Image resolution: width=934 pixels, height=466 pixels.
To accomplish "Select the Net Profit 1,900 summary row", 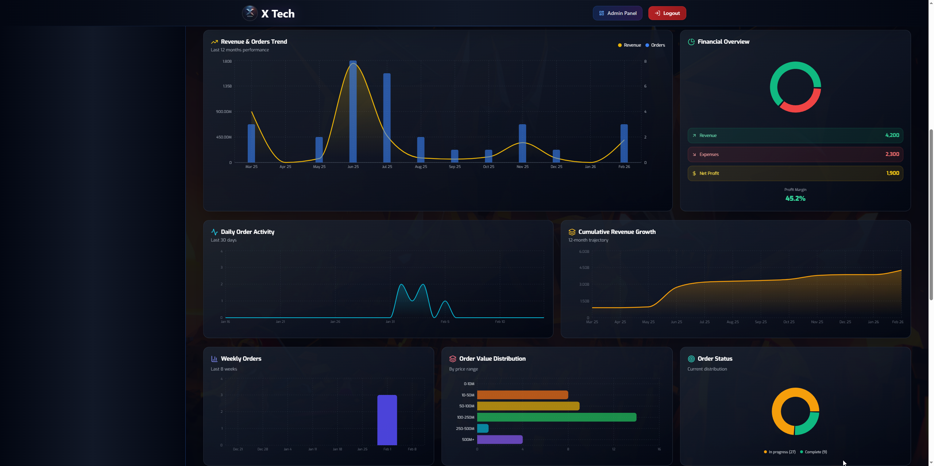I will pyautogui.click(x=795, y=173).
